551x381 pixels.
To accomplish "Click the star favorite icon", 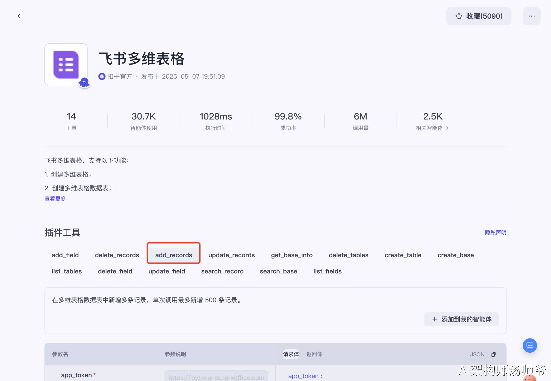I will point(459,16).
